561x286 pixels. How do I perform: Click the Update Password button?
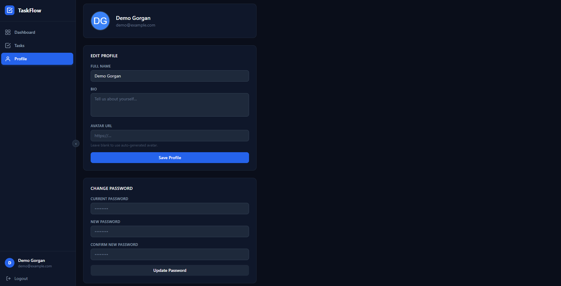point(170,270)
